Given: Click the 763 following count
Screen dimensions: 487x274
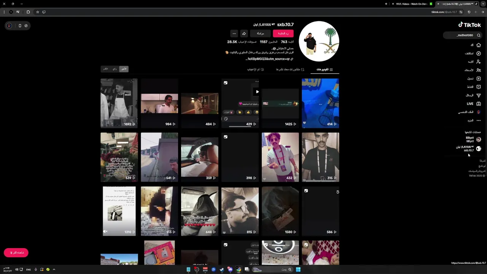Looking at the screenshot, I should point(287,42).
